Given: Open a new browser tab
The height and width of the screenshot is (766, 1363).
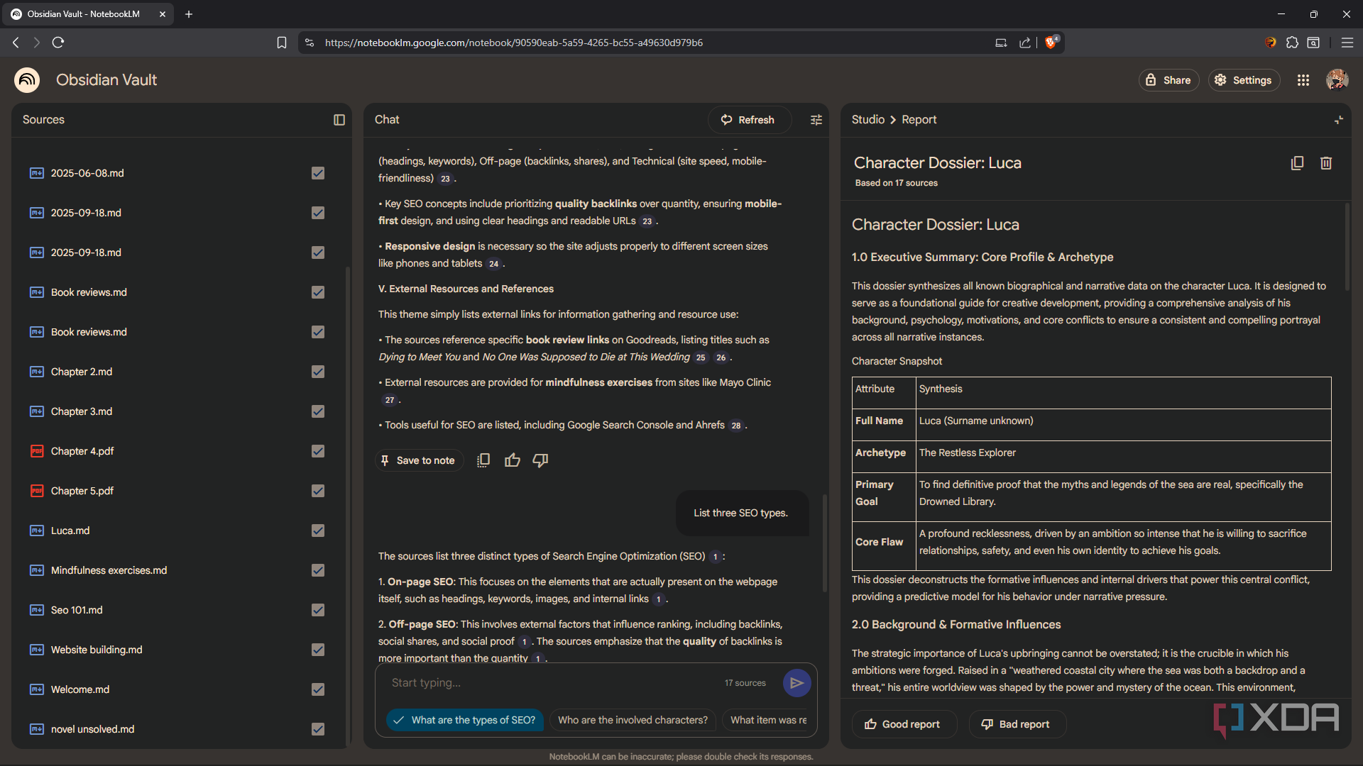Looking at the screenshot, I should point(189,14).
